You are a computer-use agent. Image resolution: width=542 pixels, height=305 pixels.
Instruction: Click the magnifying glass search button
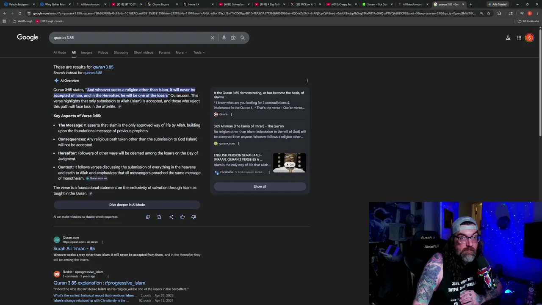pyautogui.click(x=243, y=38)
